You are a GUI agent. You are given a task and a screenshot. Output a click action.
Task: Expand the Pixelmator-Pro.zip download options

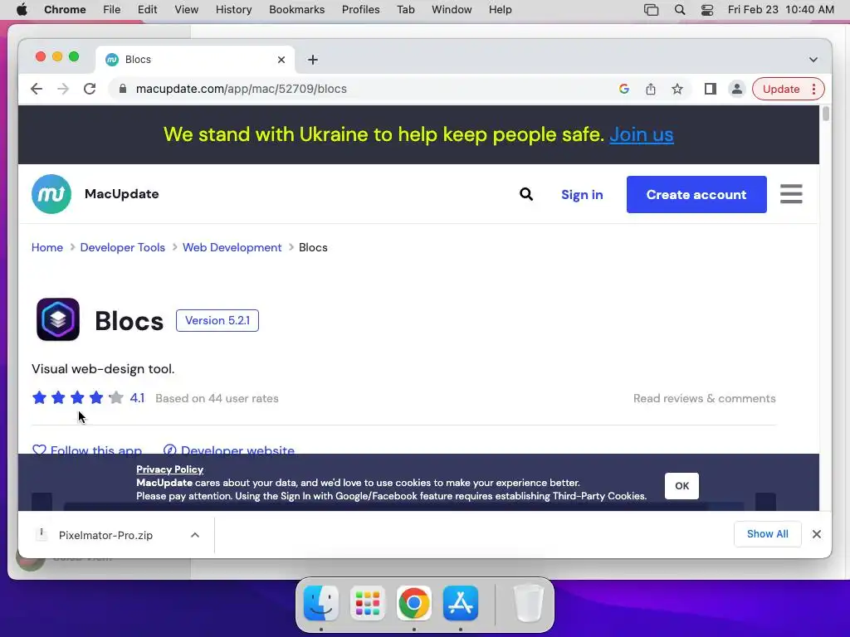pyautogui.click(x=195, y=535)
